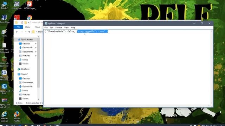Open Notepad's View menu
The height and width of the screenshot is (126, 225).
pos(66,28)
